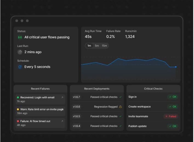Click the Create workspace check row
This screenshot has width=194, height=142.
pyautogui.click(x=153, y=106)
